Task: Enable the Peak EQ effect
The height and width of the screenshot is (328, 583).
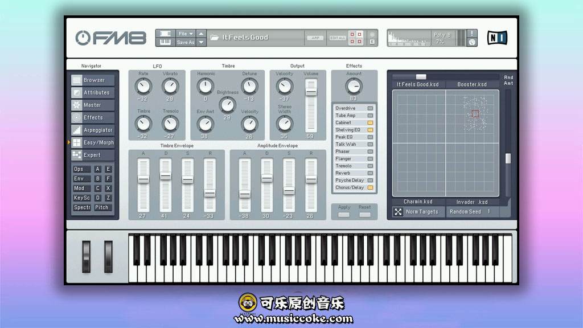Action: [x=370, y=137]
